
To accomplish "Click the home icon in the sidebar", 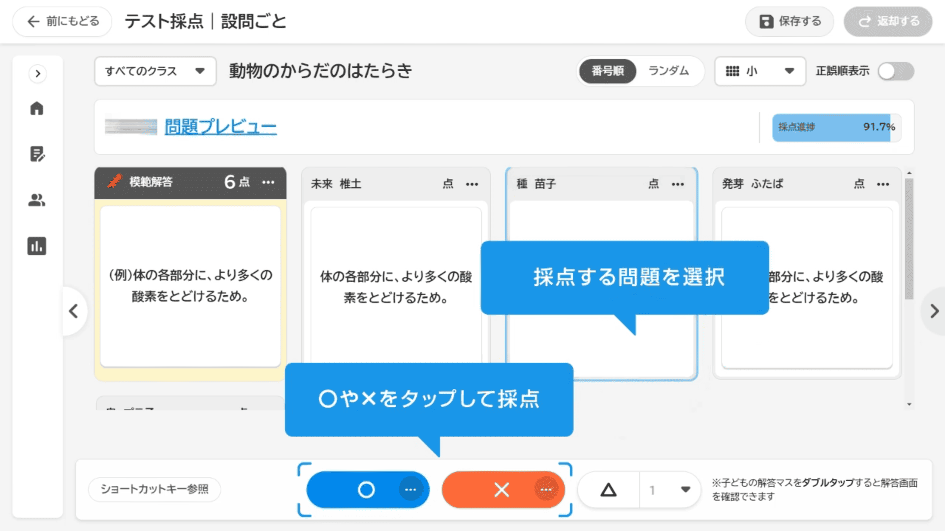I will coord(37,109).
